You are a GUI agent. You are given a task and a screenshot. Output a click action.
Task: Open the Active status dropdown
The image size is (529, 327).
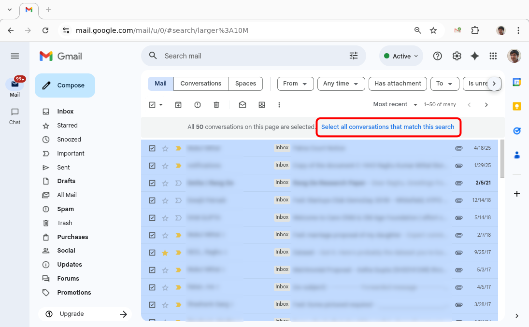401,56
